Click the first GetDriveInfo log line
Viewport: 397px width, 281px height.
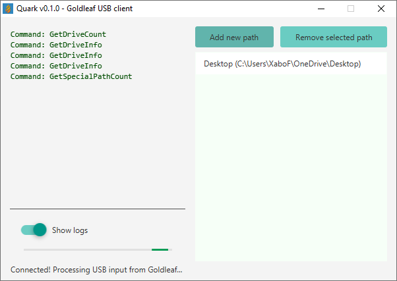tap(56, 45)
